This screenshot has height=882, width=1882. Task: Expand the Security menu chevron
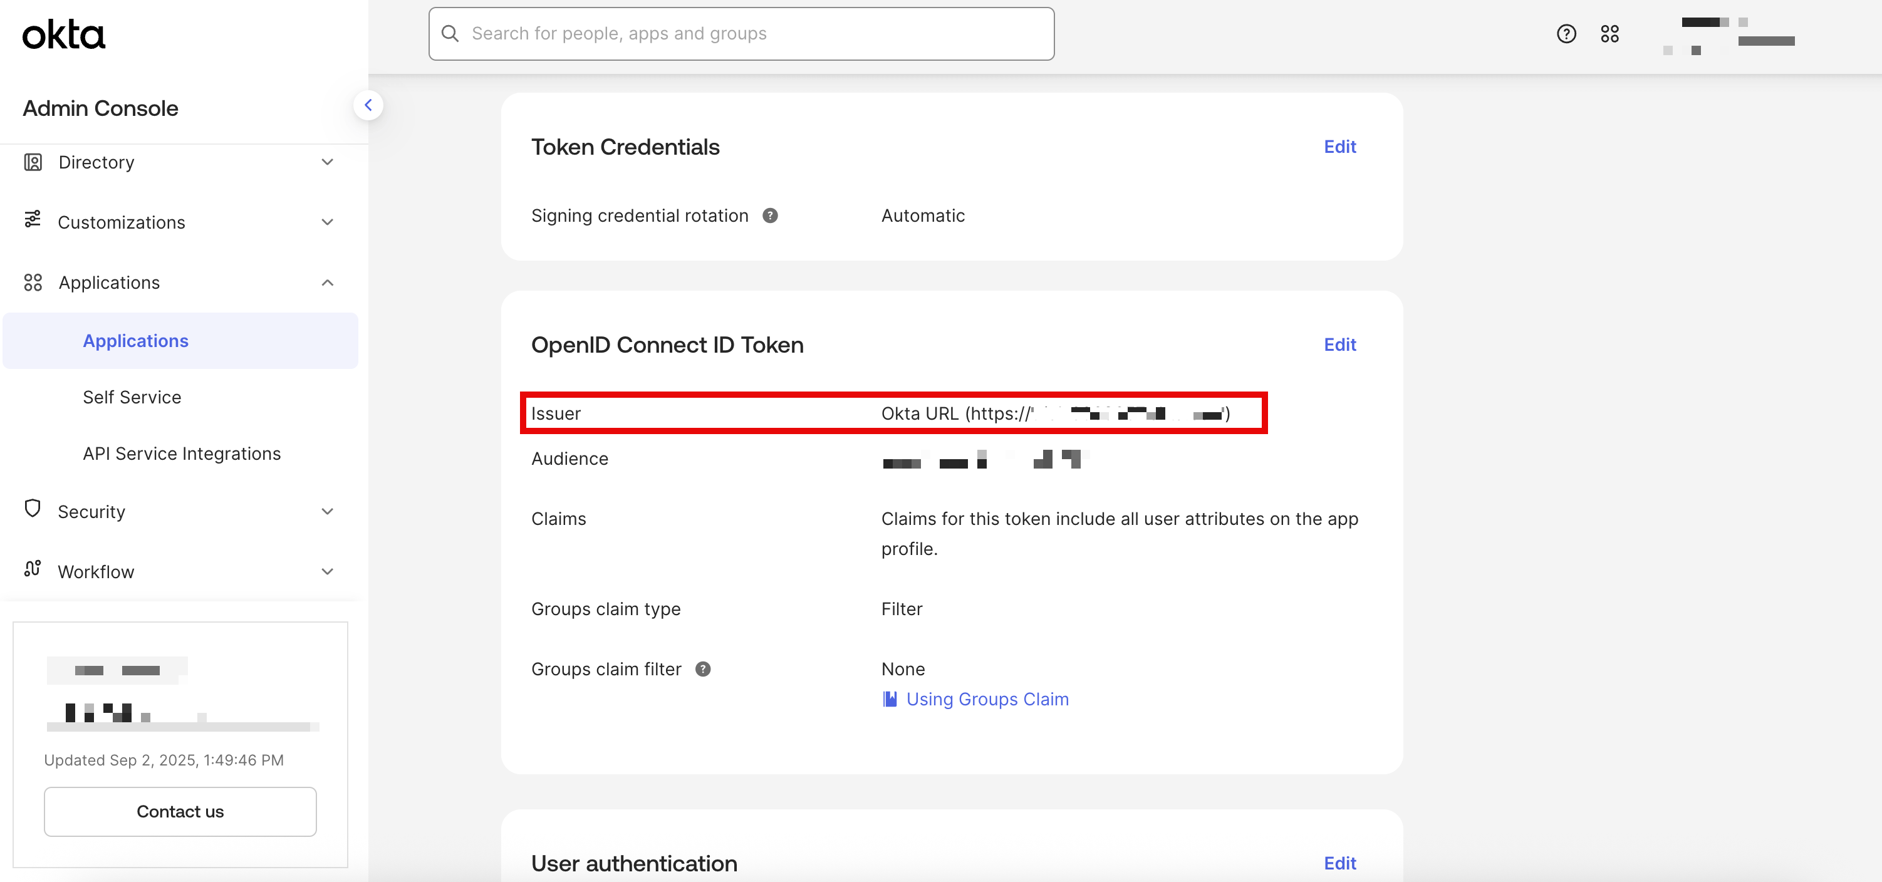click(x=327, y=511)
